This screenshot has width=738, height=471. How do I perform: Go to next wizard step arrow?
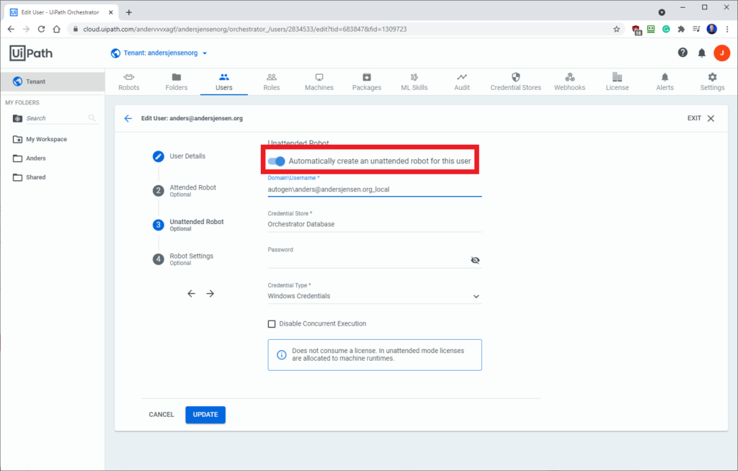(210, 294)
